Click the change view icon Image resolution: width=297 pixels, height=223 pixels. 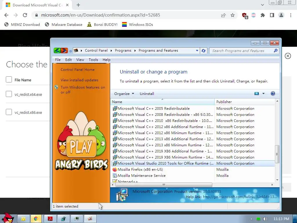[x=257, y=93]
